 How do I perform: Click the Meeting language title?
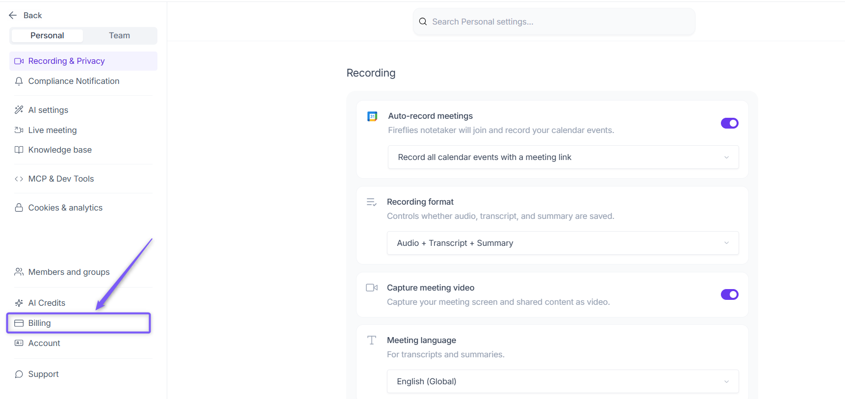pos(421,340)
